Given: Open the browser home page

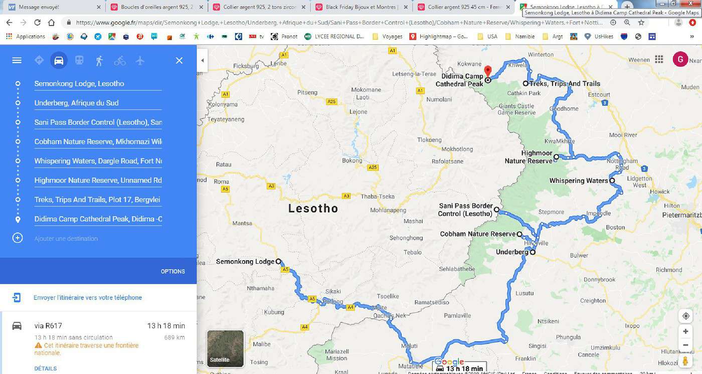Looking at the screenshot, I should (x=51, y=23).
